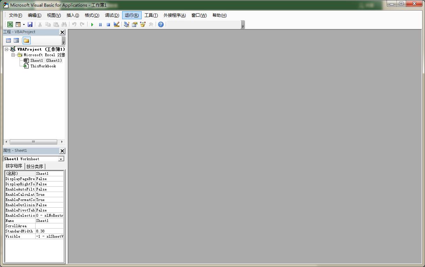Open the 视图(V) menu

click(x=54, y=15)
